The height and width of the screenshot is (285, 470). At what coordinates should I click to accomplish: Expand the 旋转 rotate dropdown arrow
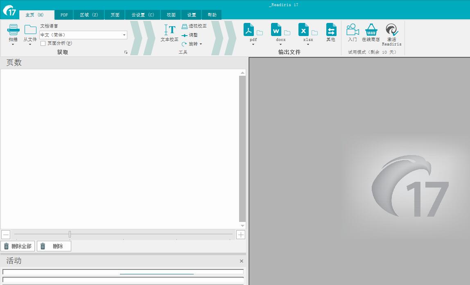click(201, 44)
